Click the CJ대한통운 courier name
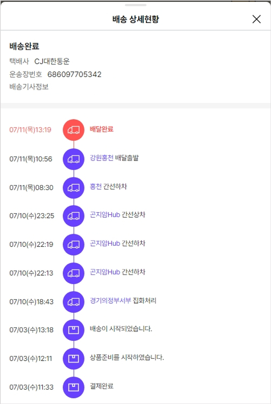Image resolution: width=271 pixels, height=404 pixels. point(52,62)
